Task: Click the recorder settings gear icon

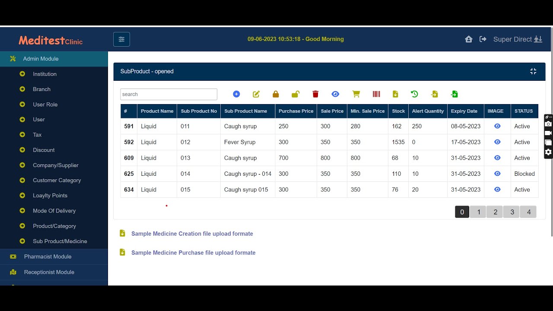Action: coord(548,152)
